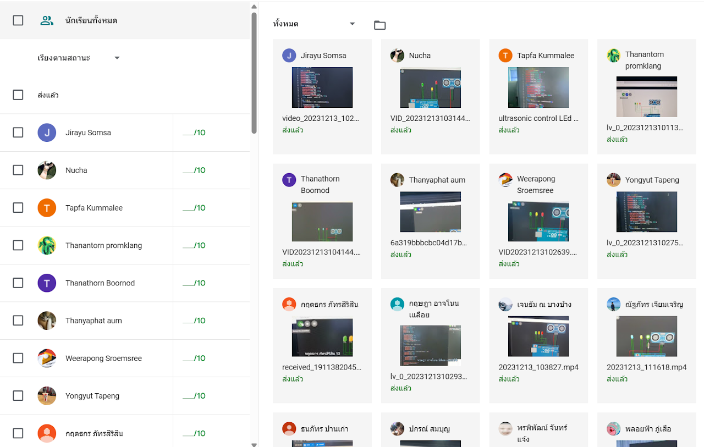Image resolution: width=704 pixels, height=447 pixels.
Task: Open Yongyut Tapeng's submission thumbnail
Action: (x=647, y=212)
